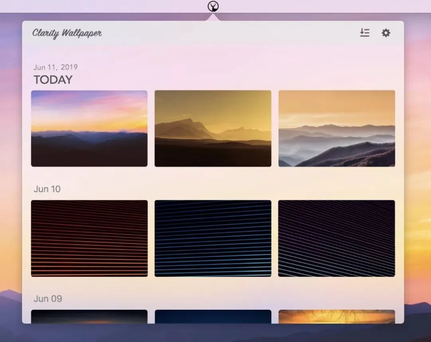
Task: Pick the dark blue Jun 09 wallpaper
Action: (213, 316)
